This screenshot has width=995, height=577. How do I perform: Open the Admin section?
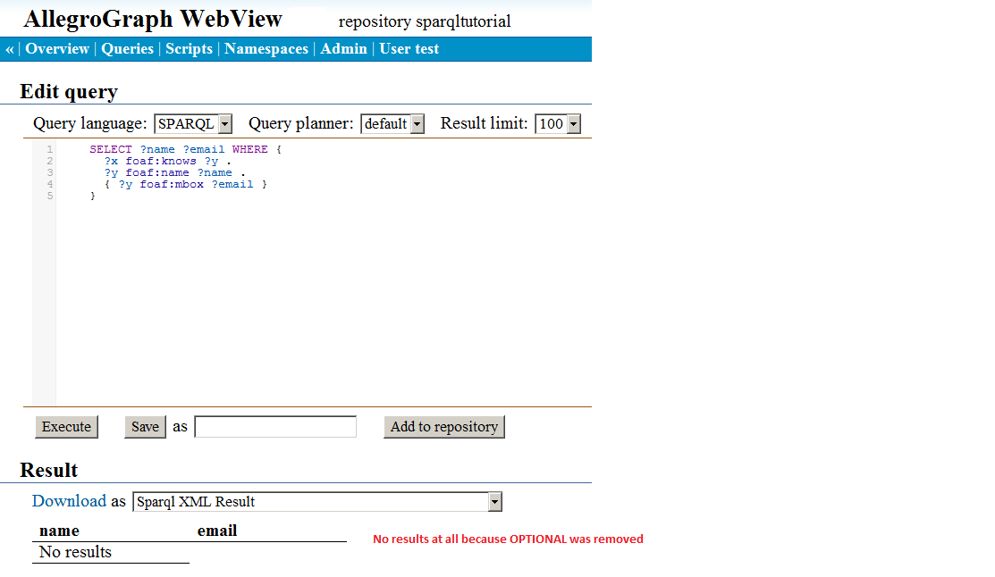coord(343,49)
